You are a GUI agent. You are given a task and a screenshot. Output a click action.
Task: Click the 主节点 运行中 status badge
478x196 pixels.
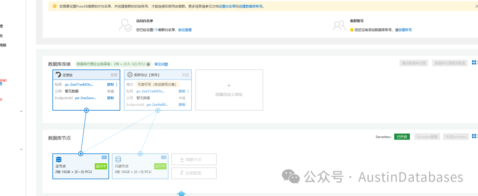tap(101, 166)
